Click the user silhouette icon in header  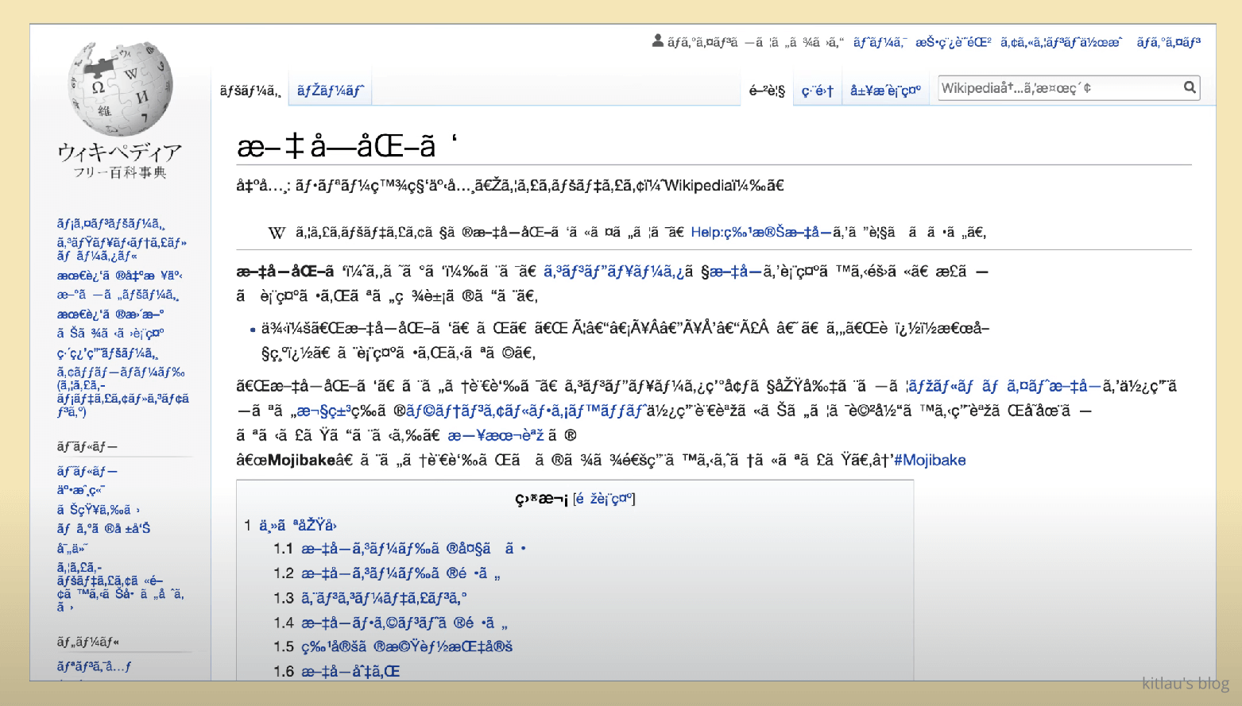coord(657,41)
